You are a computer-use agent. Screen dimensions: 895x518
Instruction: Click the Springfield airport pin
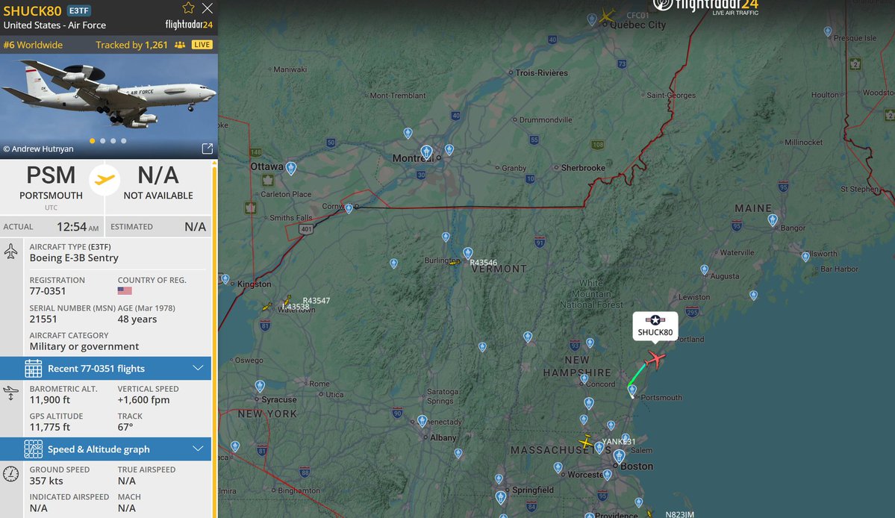click(x=501, y=497)
